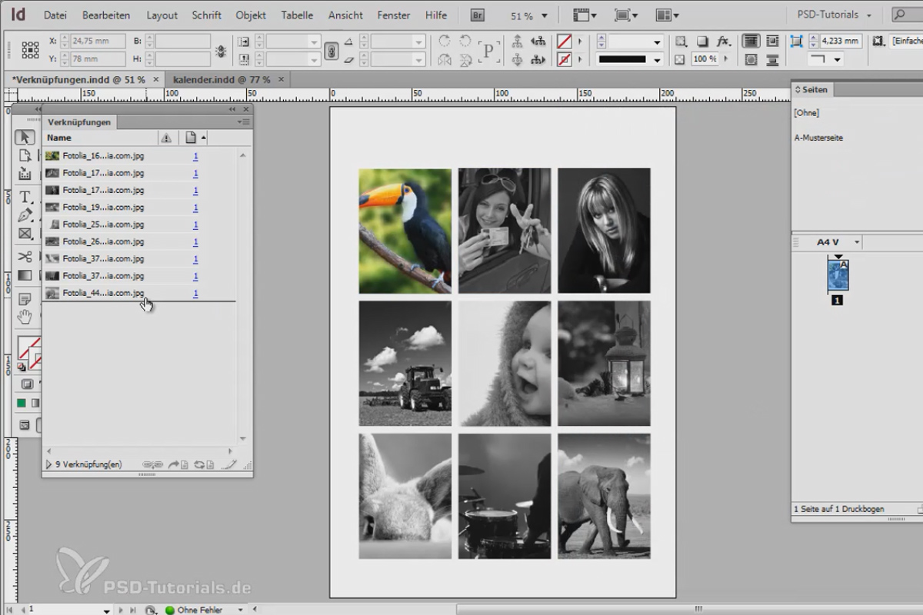Open the Verknüpfungen panel flyout menu
Screen dimensions: 923x615
[244, 122]
